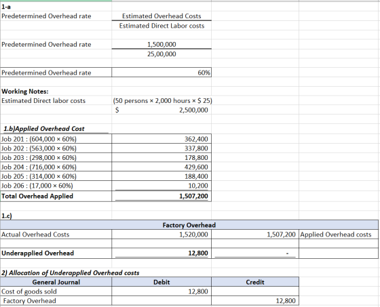380x307 pixels.
Task: Select the Factory Overhead header band
Action: 189,225
